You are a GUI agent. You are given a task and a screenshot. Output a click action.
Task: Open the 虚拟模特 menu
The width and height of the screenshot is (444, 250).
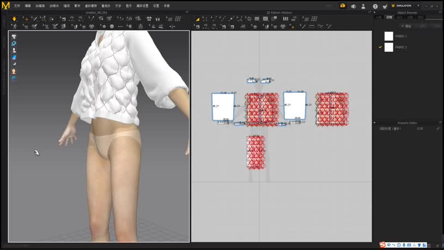[90, 5]
